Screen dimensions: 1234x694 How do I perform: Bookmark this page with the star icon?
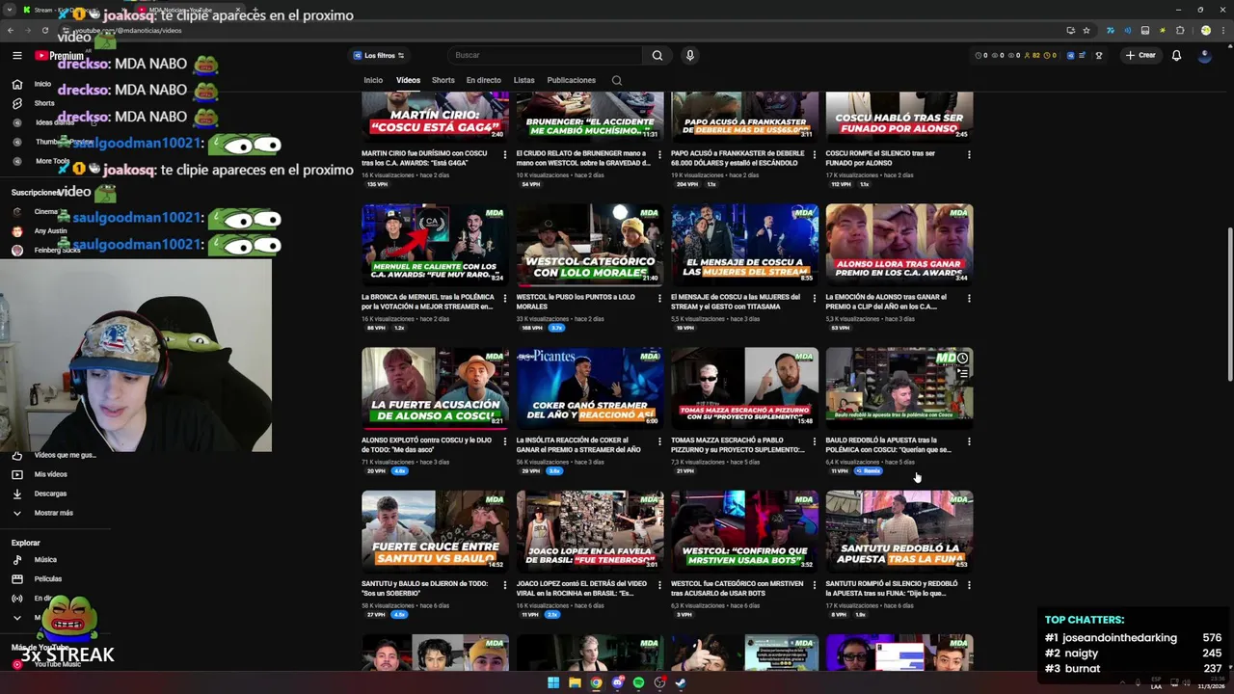pyautogui.click(x=1086, y=31)
